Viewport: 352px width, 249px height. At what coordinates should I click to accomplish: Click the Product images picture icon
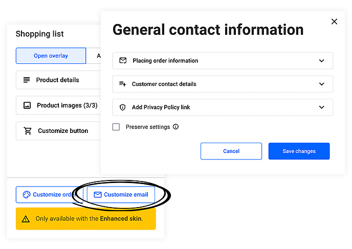[27, 106]
